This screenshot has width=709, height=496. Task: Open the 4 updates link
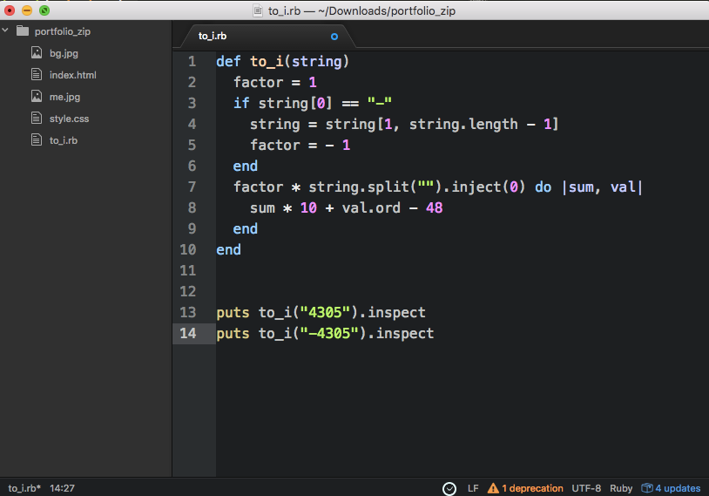(x=678, y=488)
